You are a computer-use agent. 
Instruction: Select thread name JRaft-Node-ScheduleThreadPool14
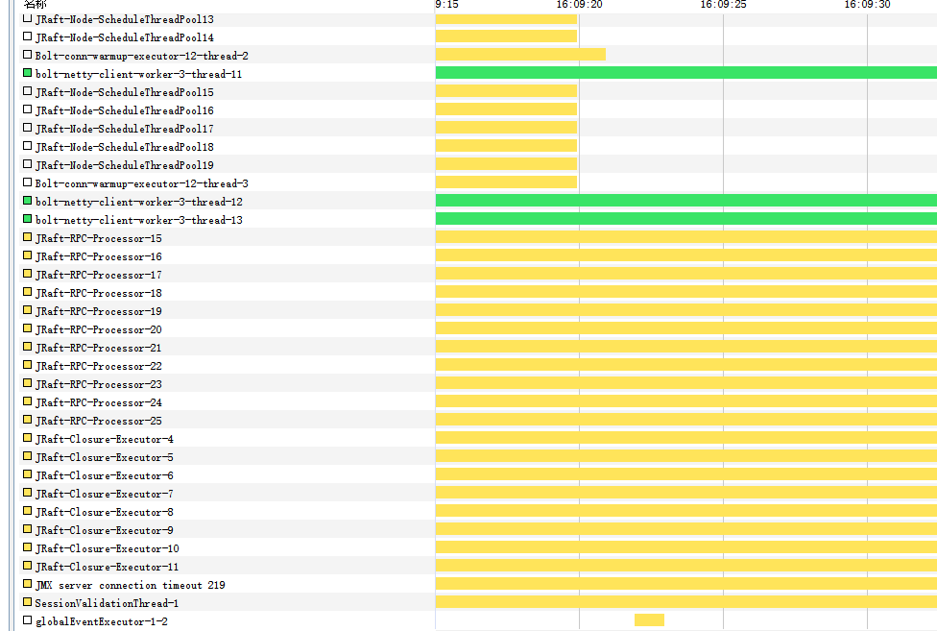[x=124, y=37]
